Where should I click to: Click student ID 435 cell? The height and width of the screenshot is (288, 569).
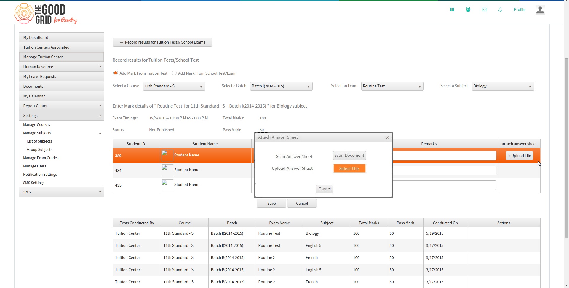[136, 185]
